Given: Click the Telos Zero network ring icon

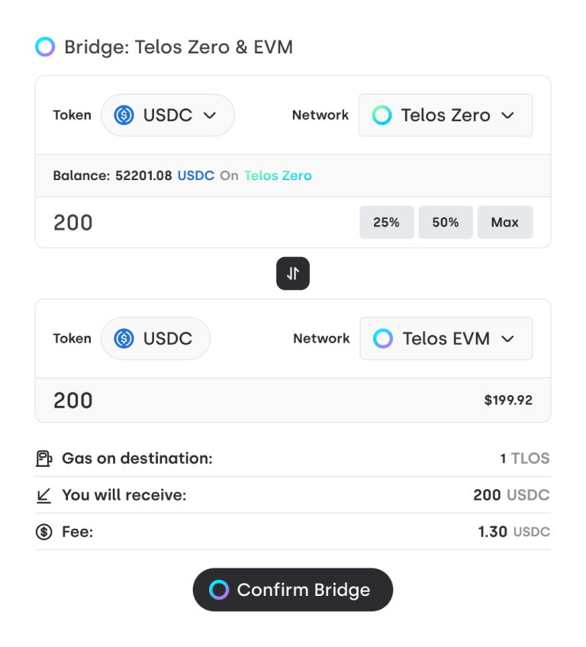Looking at the screenshot, I should point(382,115).
